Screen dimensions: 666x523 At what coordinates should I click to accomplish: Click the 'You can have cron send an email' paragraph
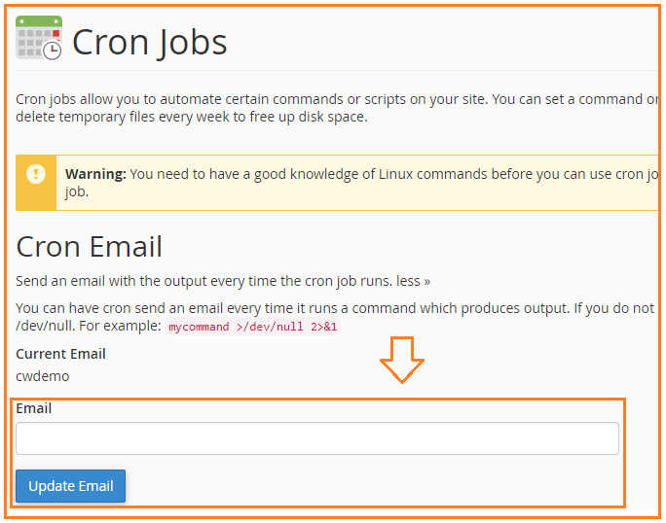coord(337,317)
